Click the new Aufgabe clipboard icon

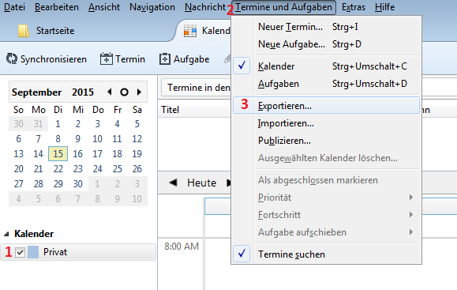coord(165,59)
